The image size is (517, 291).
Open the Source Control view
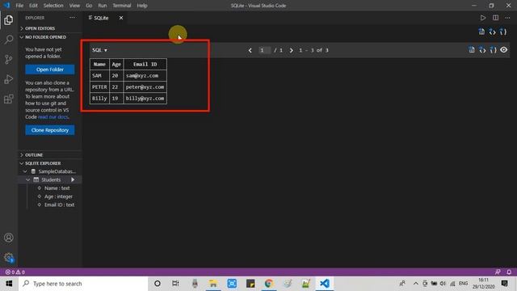[x=9, y=59]
